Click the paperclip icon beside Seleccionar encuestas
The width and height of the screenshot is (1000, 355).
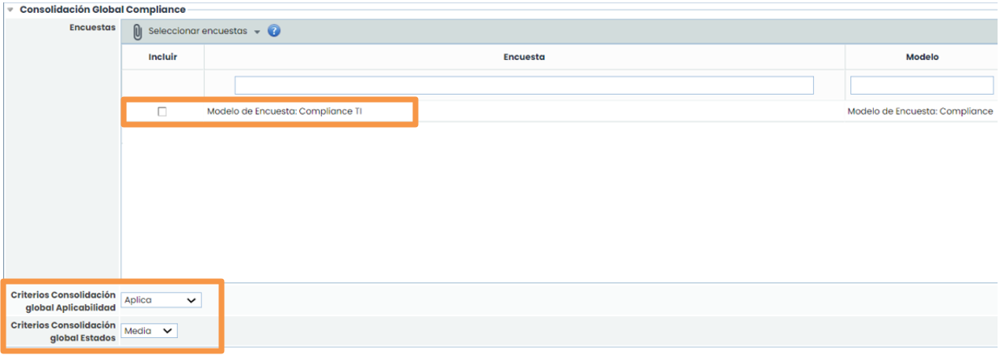(137, 32)
